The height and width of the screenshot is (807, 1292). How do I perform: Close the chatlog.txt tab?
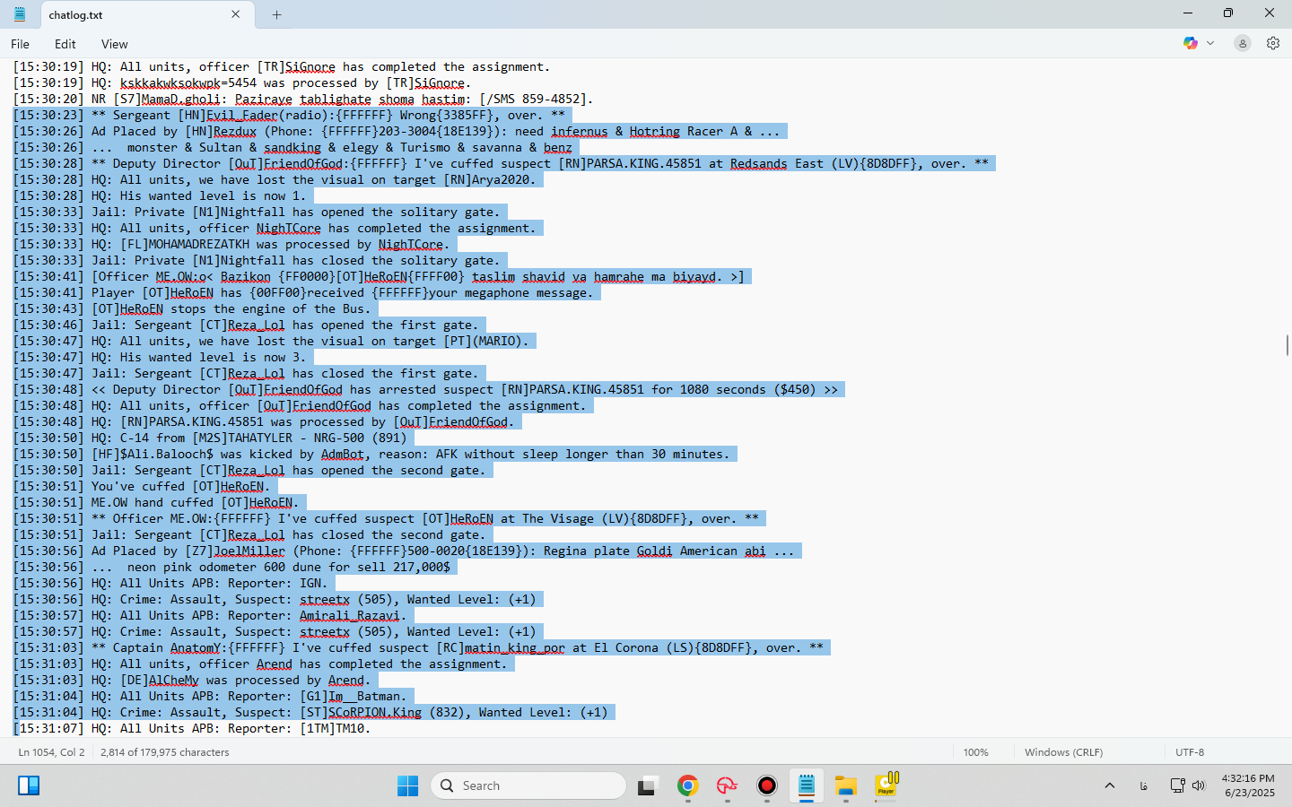236,14
